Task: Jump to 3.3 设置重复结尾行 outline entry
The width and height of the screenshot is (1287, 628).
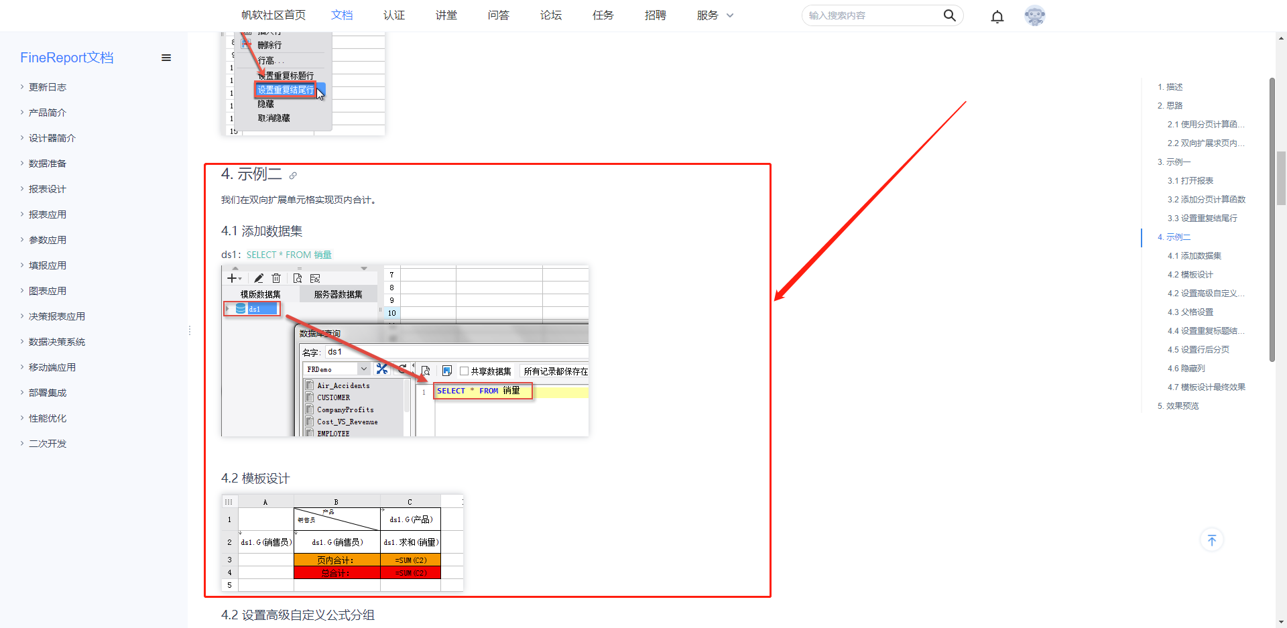Action: (x=1203, y=218)
